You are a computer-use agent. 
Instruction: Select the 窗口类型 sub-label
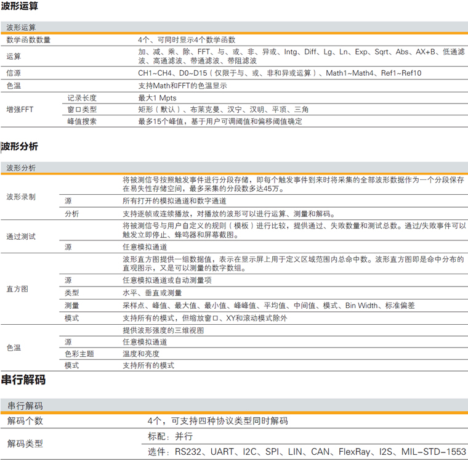point(82,109)
